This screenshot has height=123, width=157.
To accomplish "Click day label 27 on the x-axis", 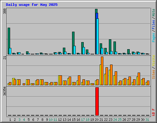I will [129, 120].
